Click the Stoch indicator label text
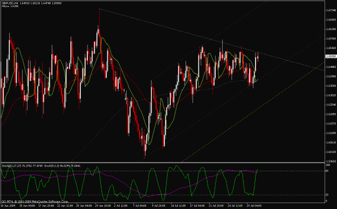337x209 pixels. click(x=41, y=165)
